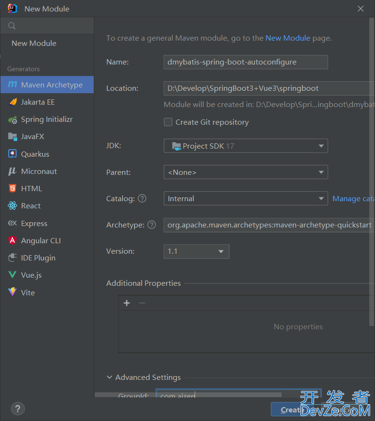This screenshot has height=421, width=375.
Task: Click the GroupId input field
Action: tap(239, 393)
